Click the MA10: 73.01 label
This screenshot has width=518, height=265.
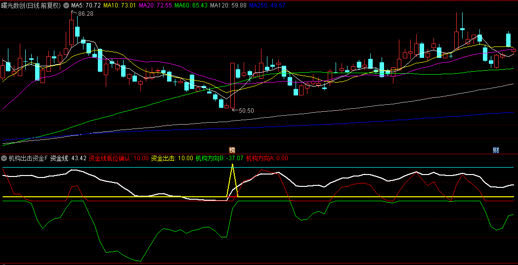(120, 5)
